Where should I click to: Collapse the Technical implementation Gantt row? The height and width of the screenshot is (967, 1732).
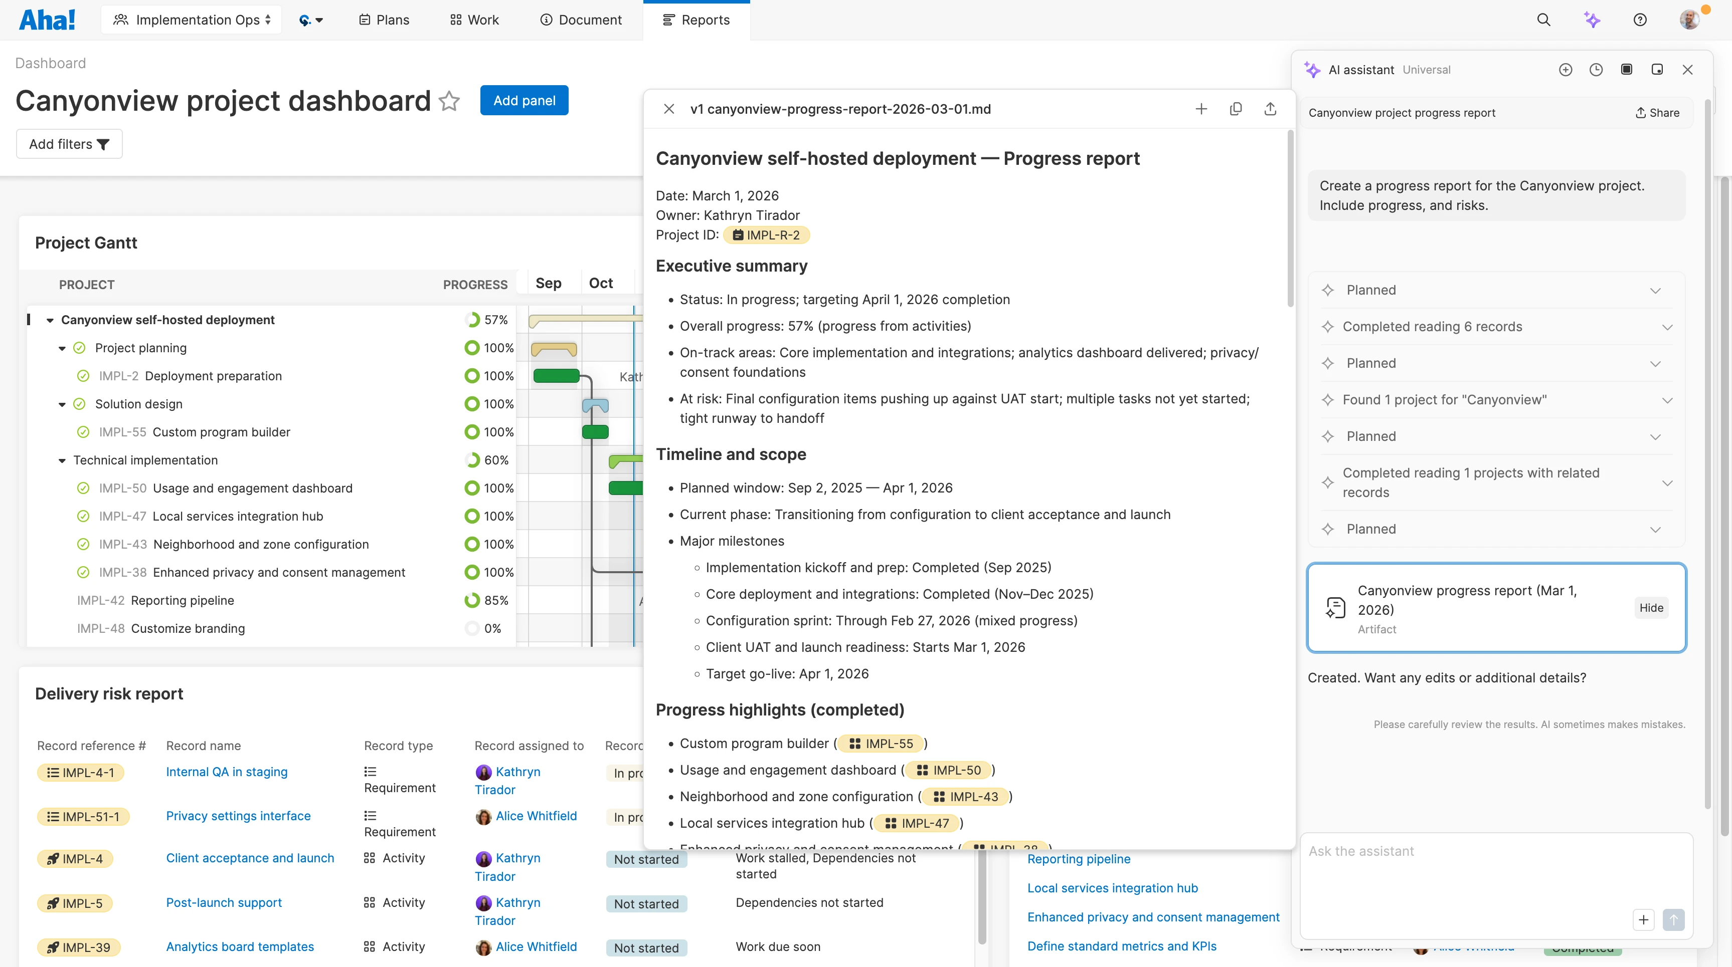[62, 460]
